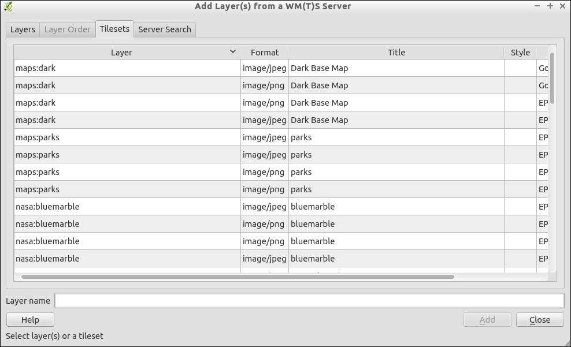Click the horizontal scrollbar under the tileset table

(x=237, y=277)
